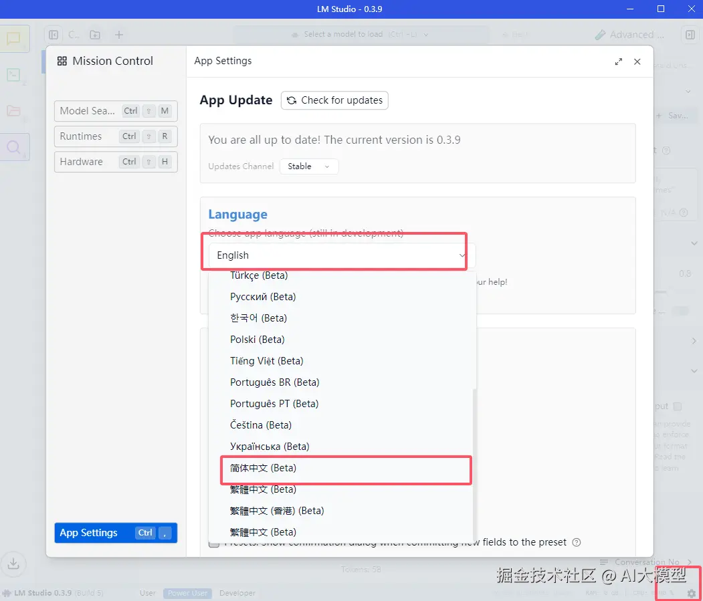Create a new folder from the top toolbar

95,35
